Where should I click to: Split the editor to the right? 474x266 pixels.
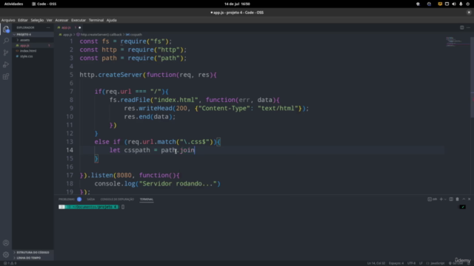pos(461,27)
